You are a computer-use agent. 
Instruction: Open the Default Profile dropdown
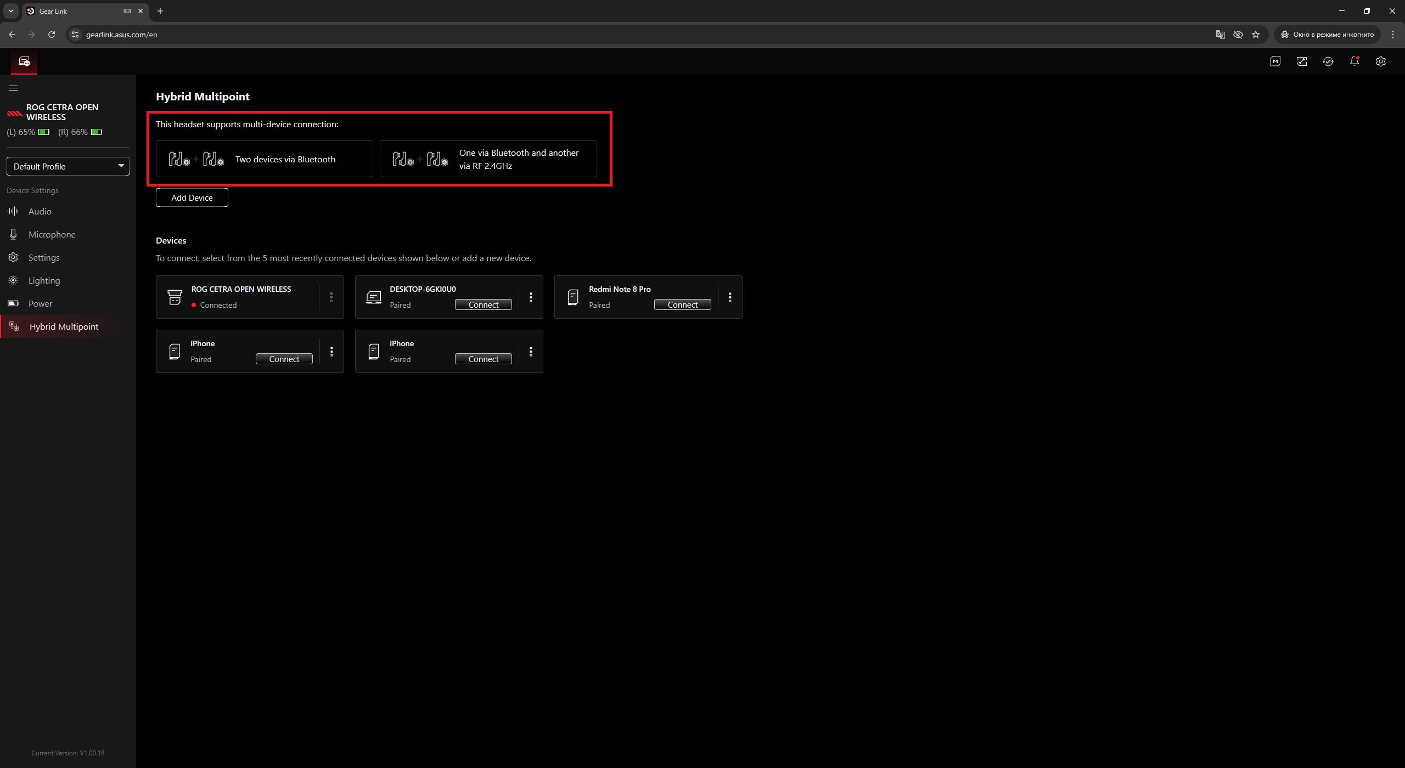point(68,166)
